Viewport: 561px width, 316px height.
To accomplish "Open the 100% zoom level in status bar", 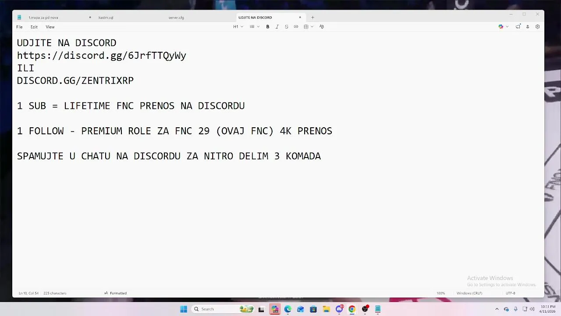I will (440, 293).
